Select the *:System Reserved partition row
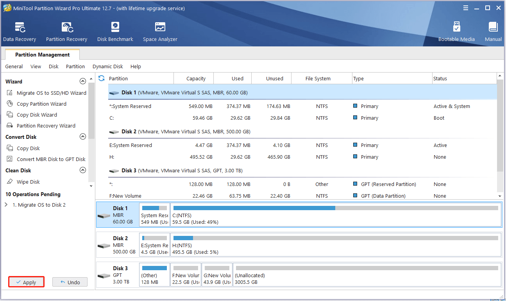 [302, 106]
